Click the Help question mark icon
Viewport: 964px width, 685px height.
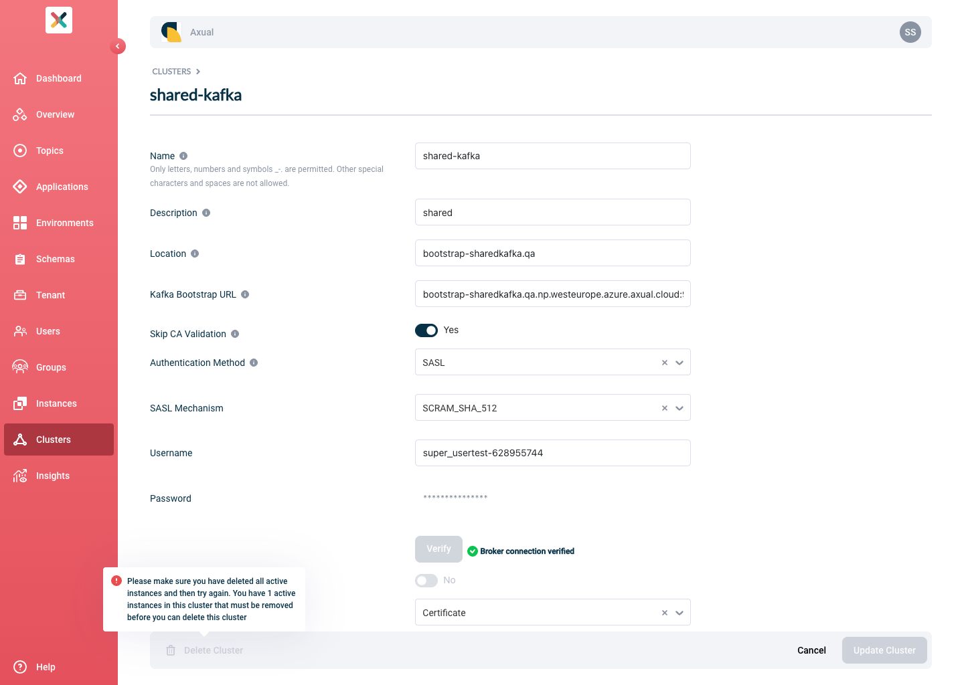pos(20,667)
